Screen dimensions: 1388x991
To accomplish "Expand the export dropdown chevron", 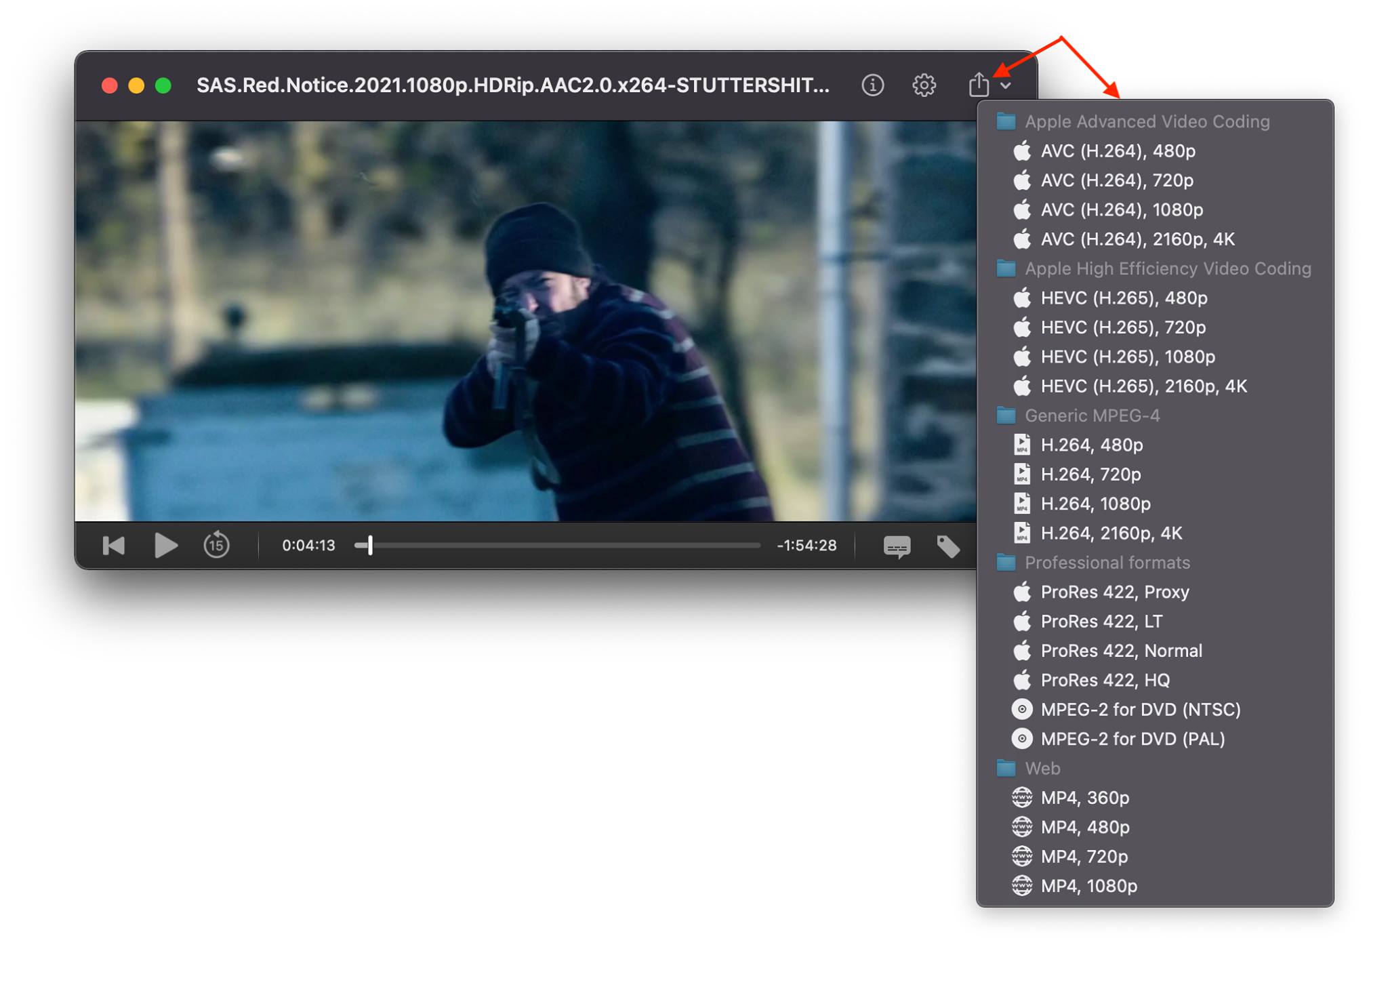I will click(x=1006, y=86).
